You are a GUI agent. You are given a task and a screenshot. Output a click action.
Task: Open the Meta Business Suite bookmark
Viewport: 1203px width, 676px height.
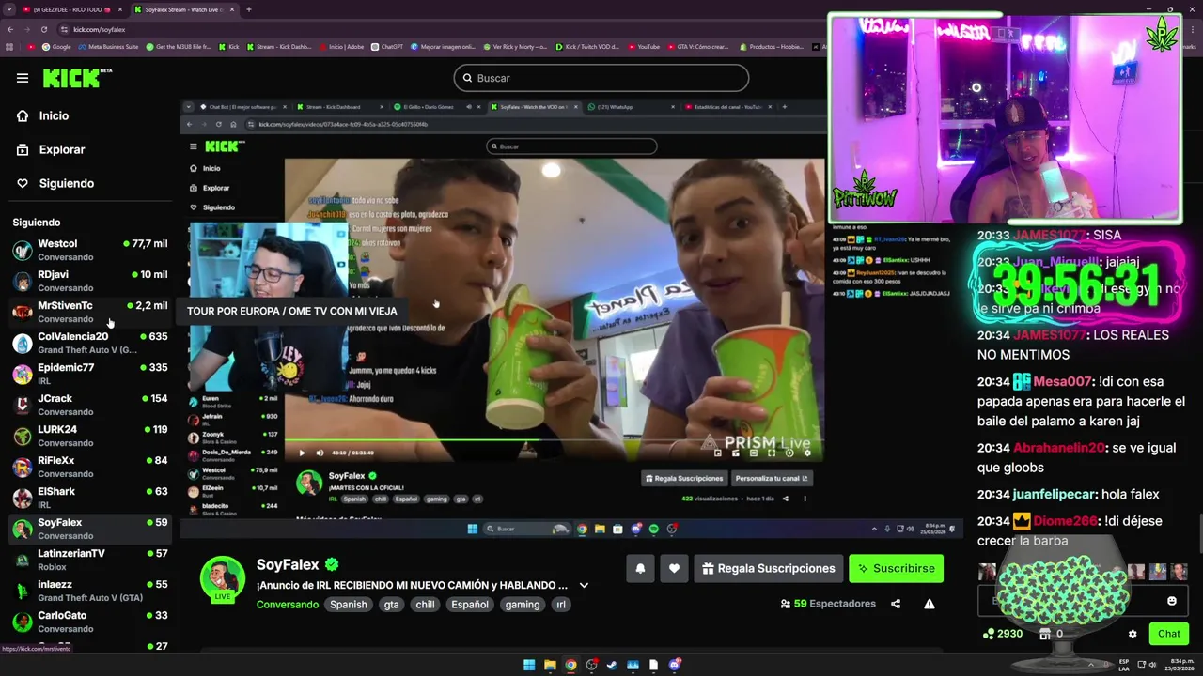tap(108, 46)
